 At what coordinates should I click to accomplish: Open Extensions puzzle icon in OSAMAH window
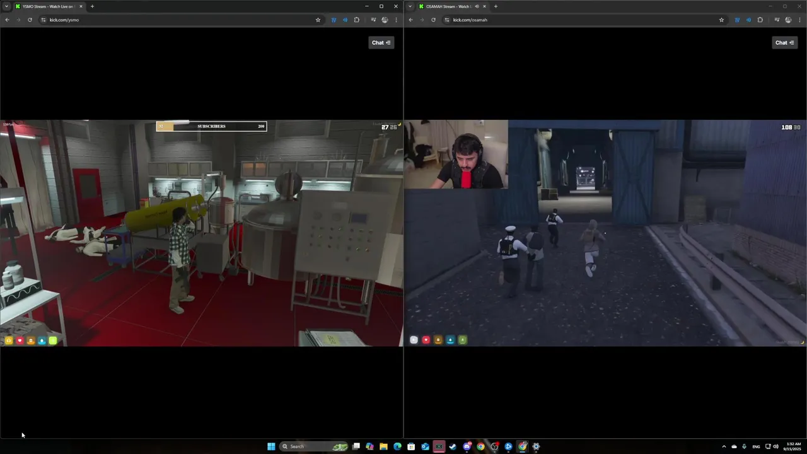[x=760, y=20]
